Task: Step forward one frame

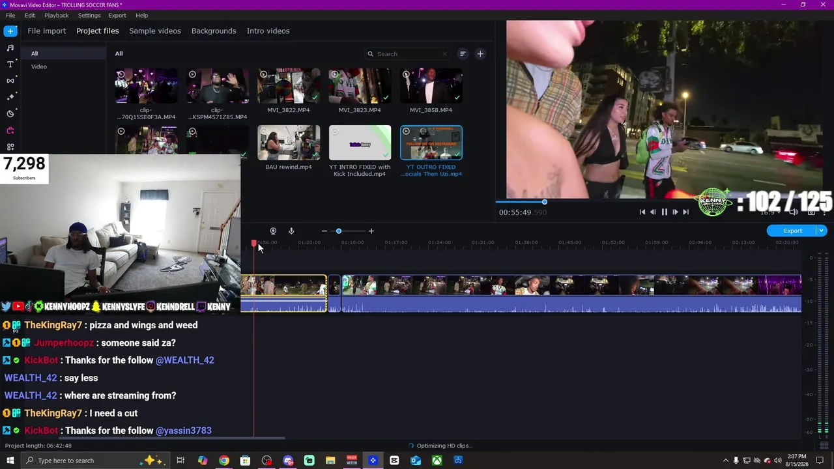Action: tap(675, 212)
